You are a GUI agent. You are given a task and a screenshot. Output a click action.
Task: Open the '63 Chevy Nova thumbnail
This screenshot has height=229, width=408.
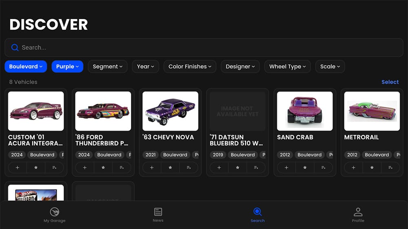(170, 111)
